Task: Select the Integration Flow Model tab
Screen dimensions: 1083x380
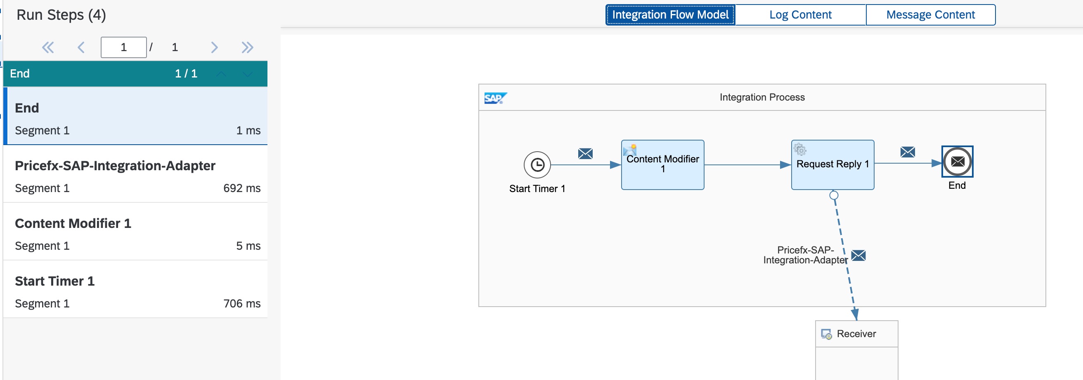Action: (670, 15)
